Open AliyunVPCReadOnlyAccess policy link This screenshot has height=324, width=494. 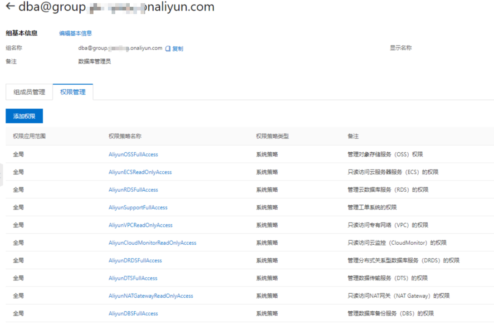(141, 225)
